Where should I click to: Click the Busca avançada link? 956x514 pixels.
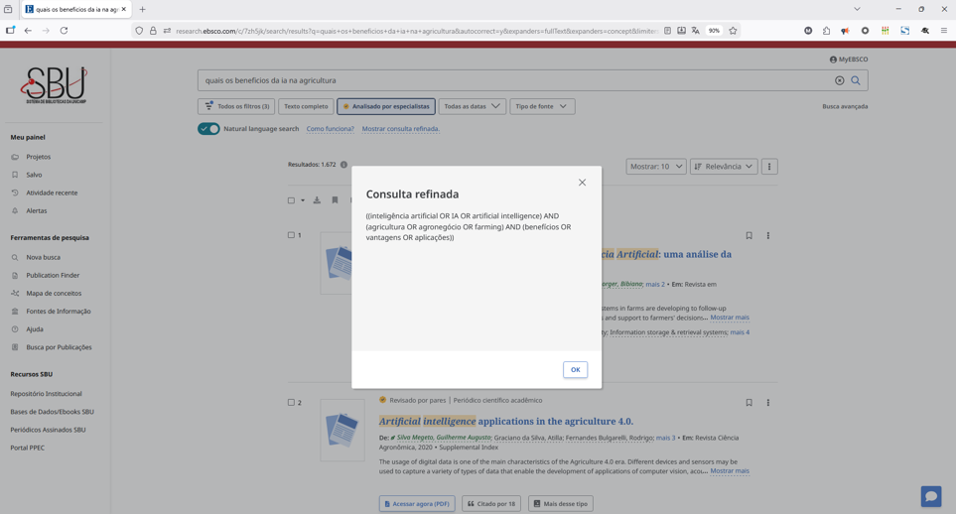844,106
